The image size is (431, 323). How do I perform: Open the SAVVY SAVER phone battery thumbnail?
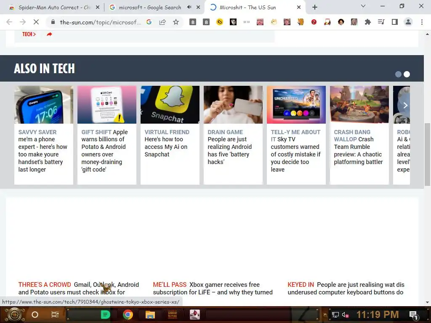(x=44, y=105)
